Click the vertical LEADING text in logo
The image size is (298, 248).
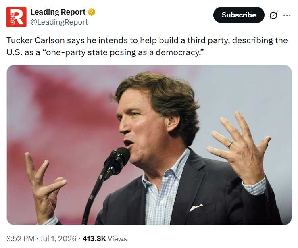[x=12, y=17]
